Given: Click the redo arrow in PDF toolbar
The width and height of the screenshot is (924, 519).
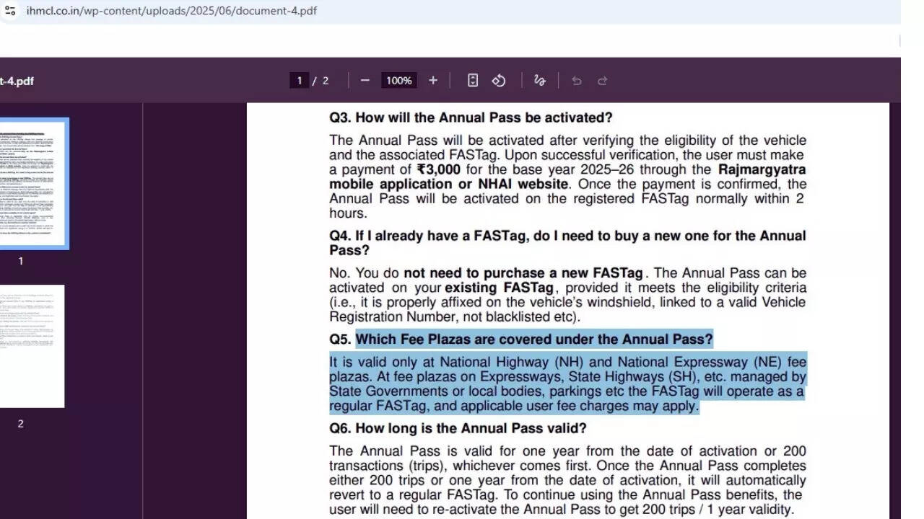Looking at the screenshot, I should tap(603, 81).
